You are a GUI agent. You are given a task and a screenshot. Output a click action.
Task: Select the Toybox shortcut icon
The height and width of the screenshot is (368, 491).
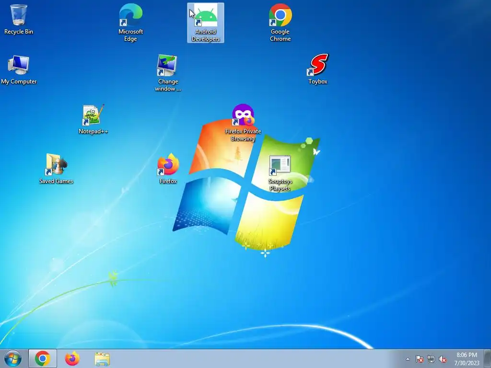[x=317, y=69]
